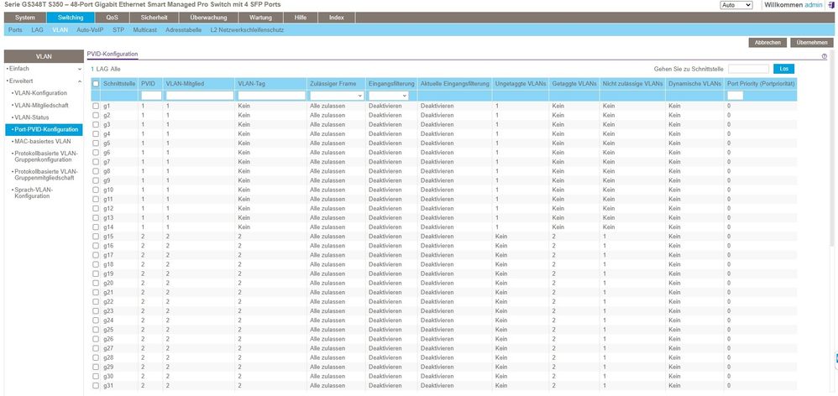Click the PVID filter input field

[x=151, y=96]
